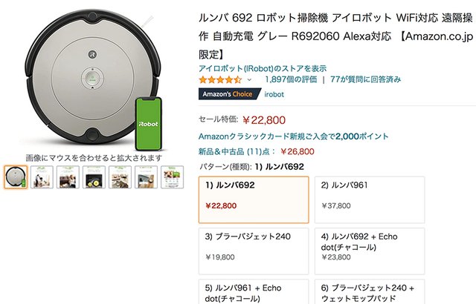View the sixth product image thumbnail

point(146,176)
